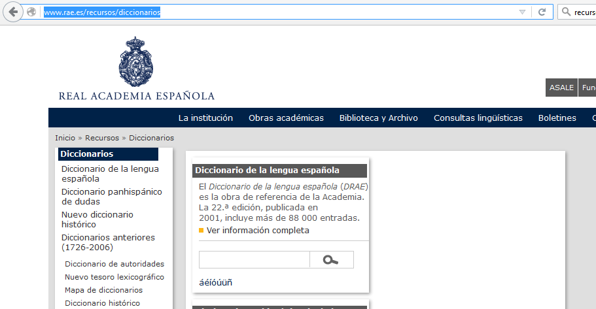Open Diccionario histórico sidebar link

(102, 303)
